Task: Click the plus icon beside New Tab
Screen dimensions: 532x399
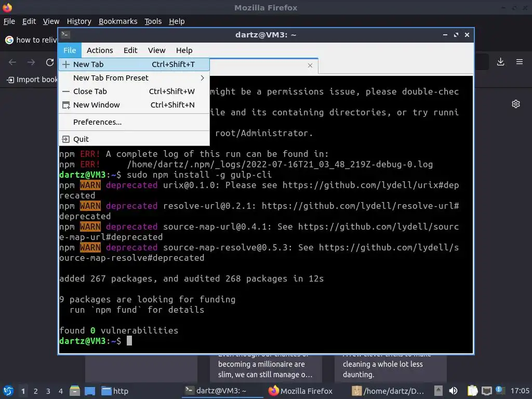Action: coord(66,64)
